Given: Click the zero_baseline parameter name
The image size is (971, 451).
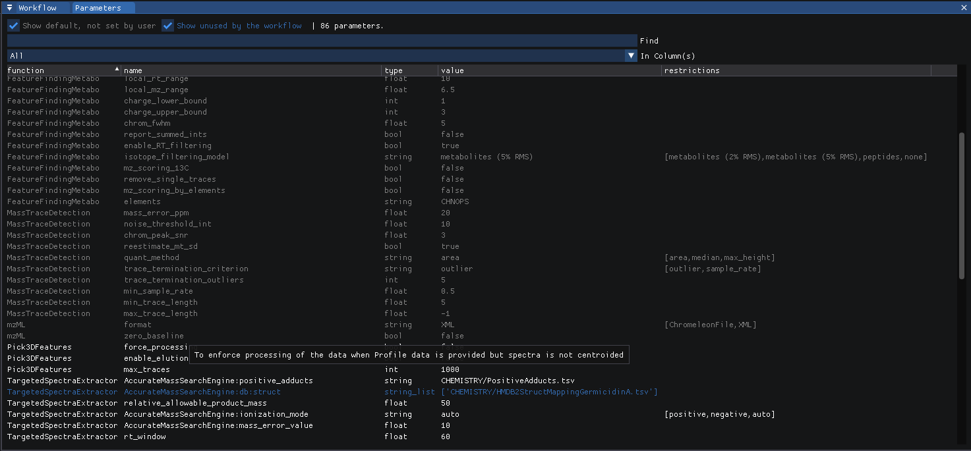Looking at the screenshot, I should pos(154,336).
